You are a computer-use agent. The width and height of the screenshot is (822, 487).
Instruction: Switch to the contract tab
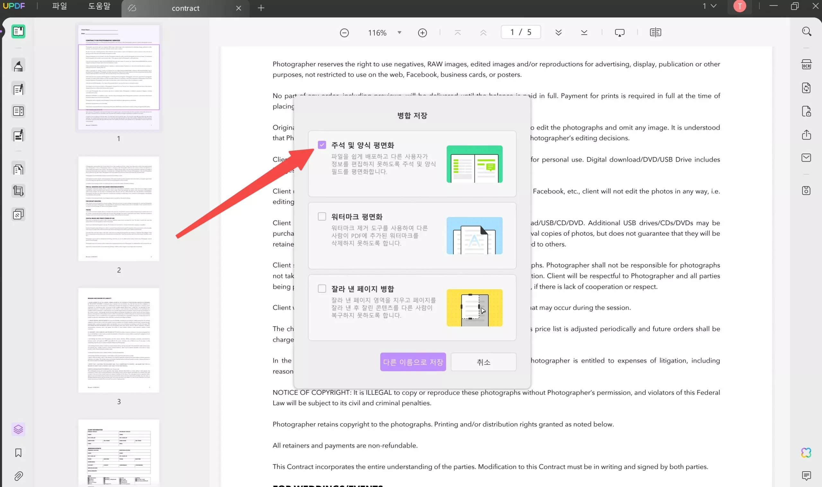point(185,8)
